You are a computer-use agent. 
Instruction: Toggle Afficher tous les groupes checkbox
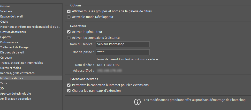69,11
